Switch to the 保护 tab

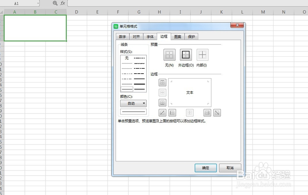click(192, 37)
